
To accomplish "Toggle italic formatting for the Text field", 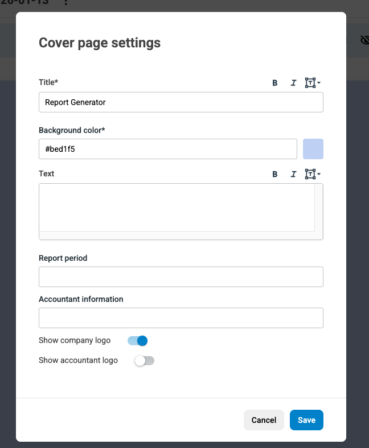I will [x=293, y=174].
